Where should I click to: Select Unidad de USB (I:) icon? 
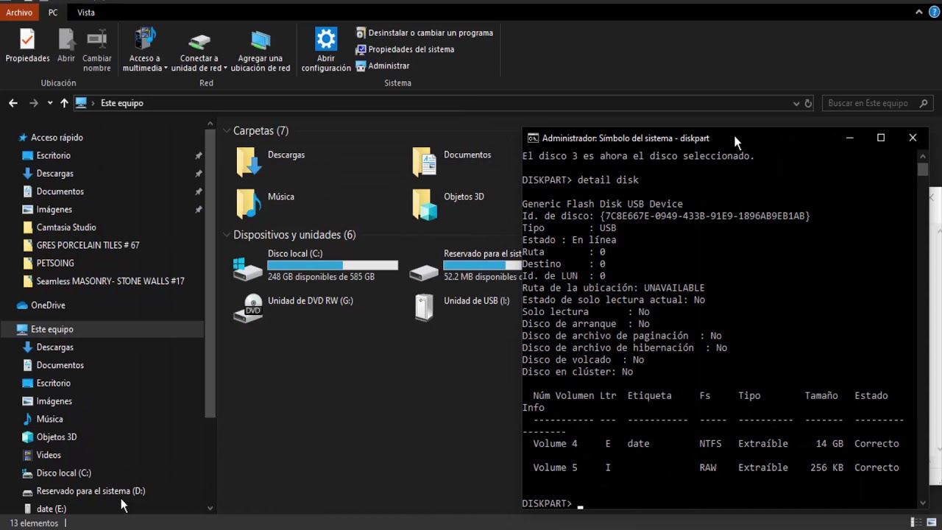[424, 307]
